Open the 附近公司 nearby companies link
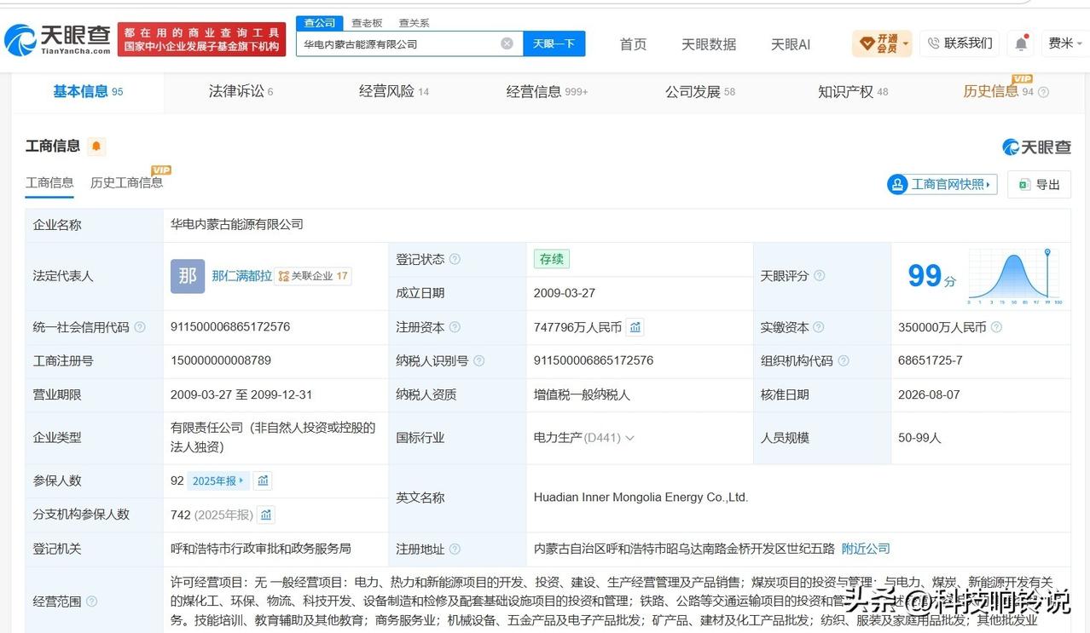 click(866, 549)
